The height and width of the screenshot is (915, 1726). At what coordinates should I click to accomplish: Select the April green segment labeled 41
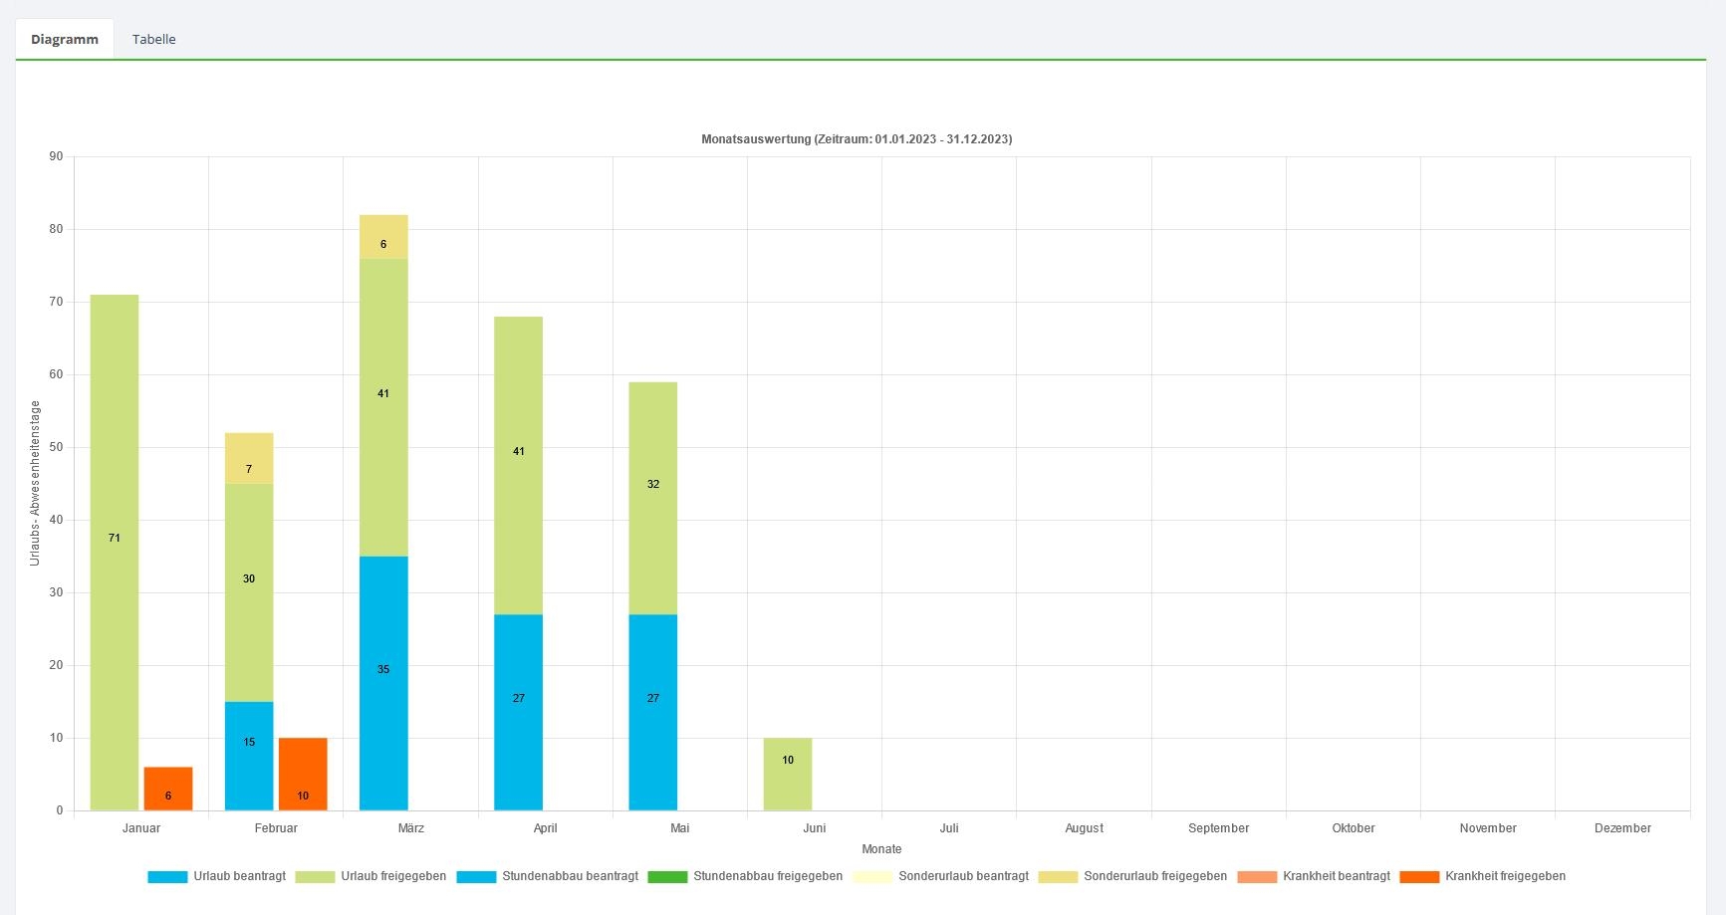coord(519,465)
